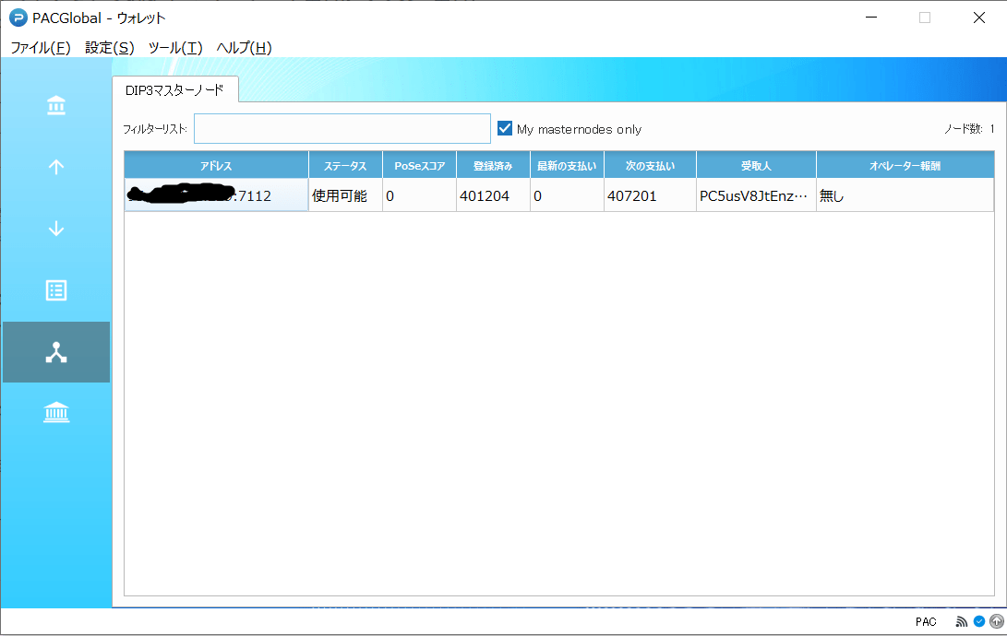Sort by the 次の支払い column header
The image size is (1007, 636).
(650, 166)
